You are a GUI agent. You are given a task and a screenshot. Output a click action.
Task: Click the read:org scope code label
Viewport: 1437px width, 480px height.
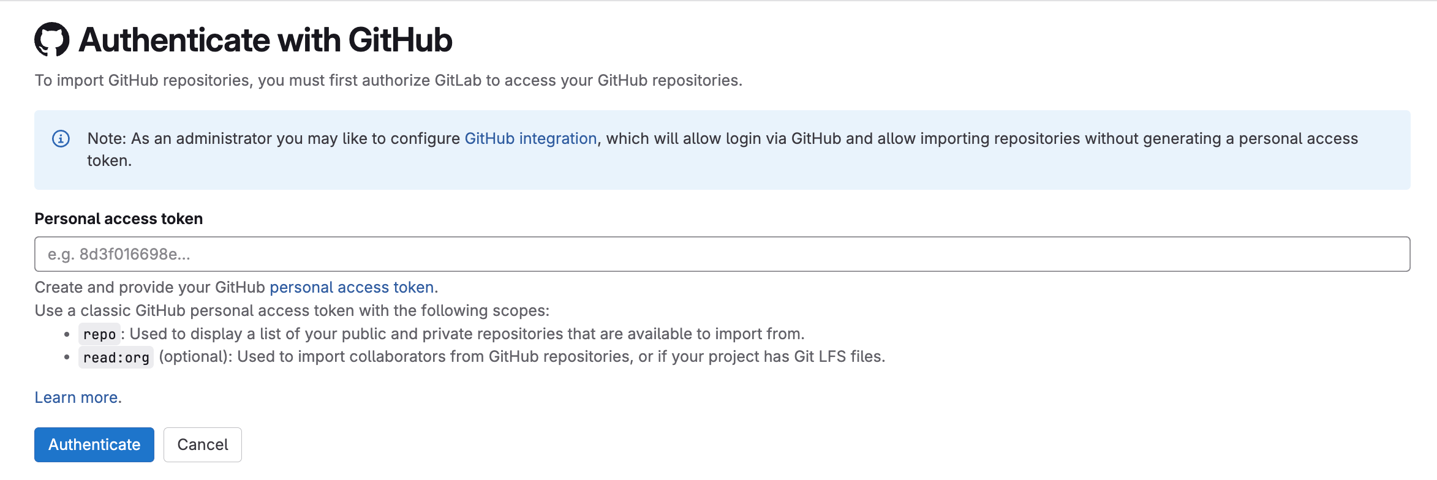click(x=116, y=358)
